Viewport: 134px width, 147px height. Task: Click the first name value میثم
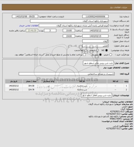point(127,124)
